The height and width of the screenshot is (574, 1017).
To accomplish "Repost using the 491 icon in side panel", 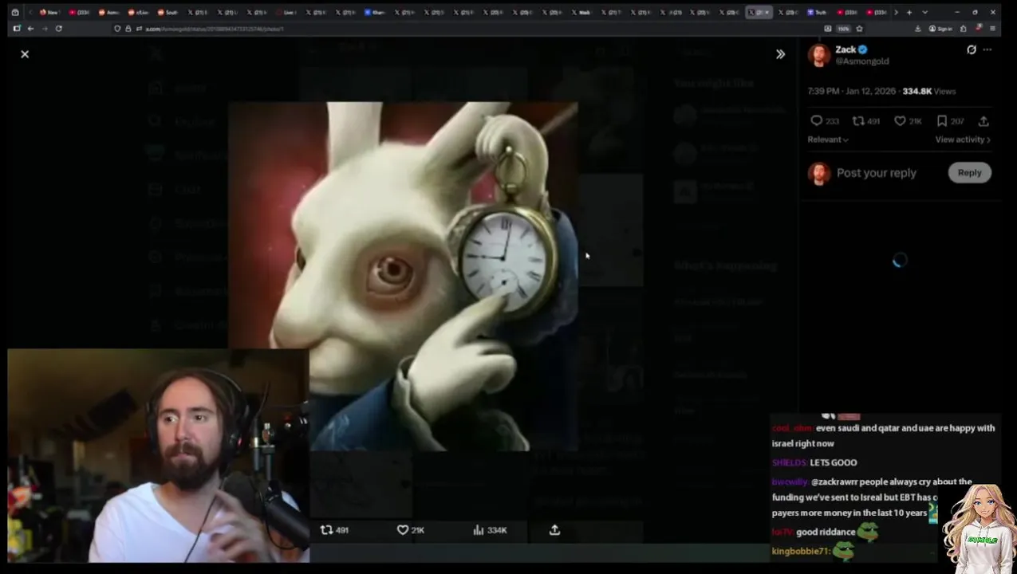I will [x=865, y=121].
